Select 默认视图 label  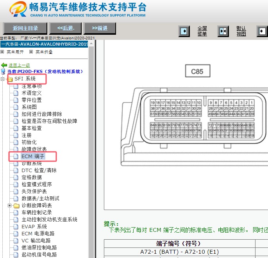[x=241, y=31]
